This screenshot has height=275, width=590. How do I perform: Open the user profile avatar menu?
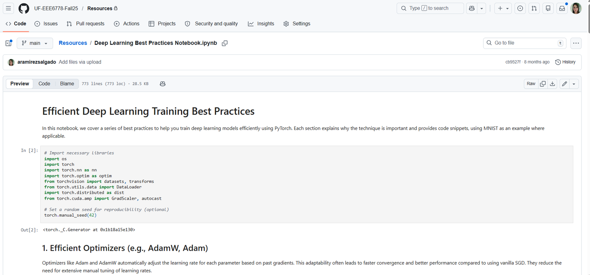click(x=576, y=8)
